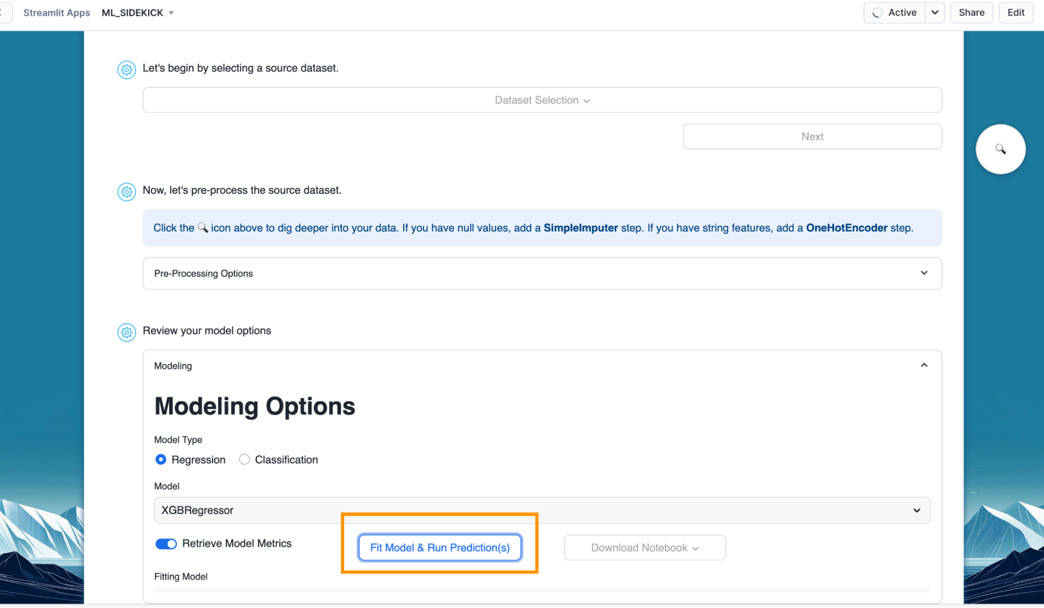Open the ML_SIDEKICK app name caret
This screenshot has width=1044, height=608.
tap(171, 13)
